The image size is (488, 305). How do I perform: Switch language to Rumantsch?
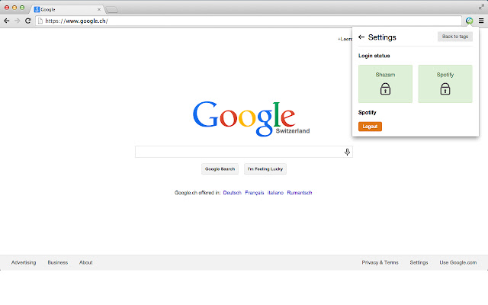click(x=300, y=193)
